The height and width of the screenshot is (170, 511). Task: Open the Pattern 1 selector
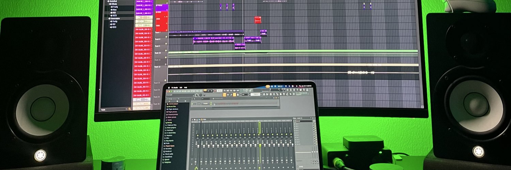255,95
